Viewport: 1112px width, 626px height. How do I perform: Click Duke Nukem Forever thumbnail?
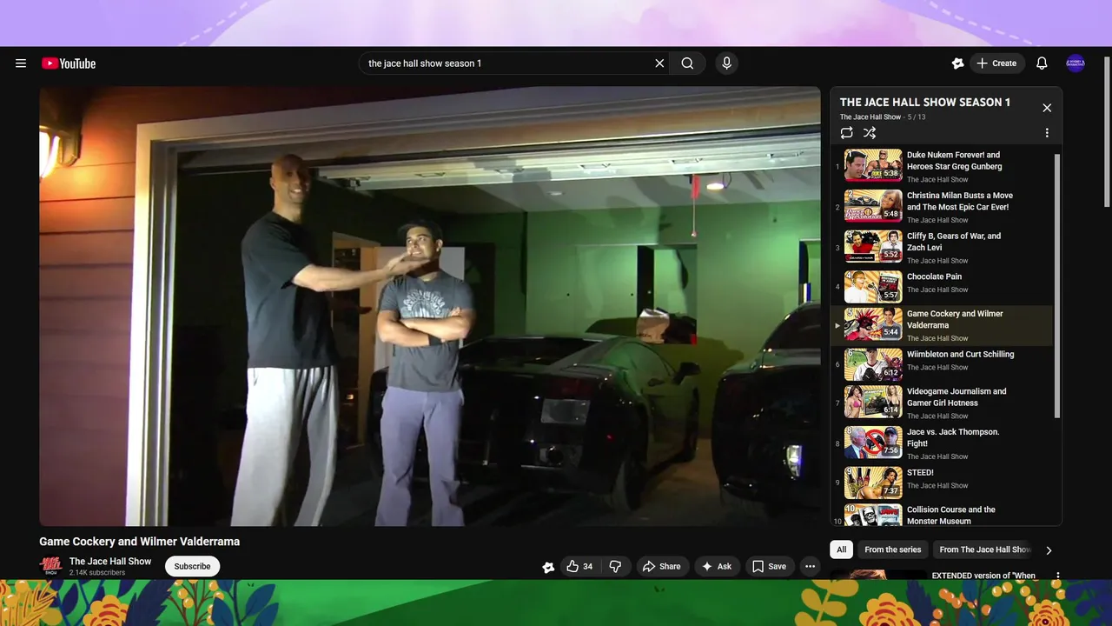(873, 165)
